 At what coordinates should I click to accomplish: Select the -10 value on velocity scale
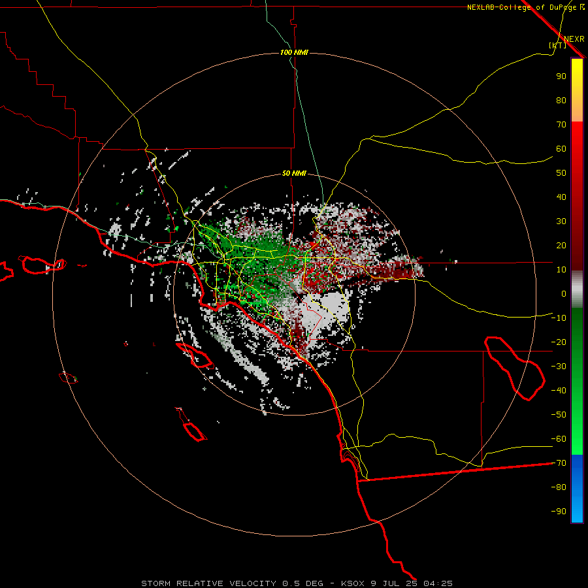click(559, 318)
